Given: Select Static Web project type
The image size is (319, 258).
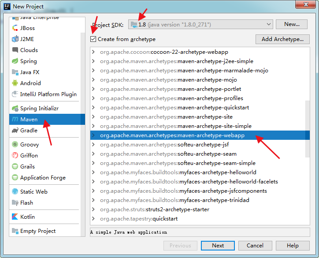Looking at the screenshot, I should pos(45,191).
